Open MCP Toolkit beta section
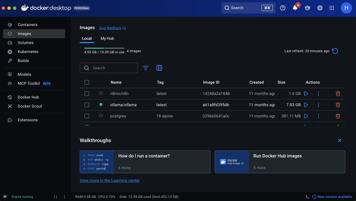The height and width of the screenshot is (201, 356). [x=34, y=84]
